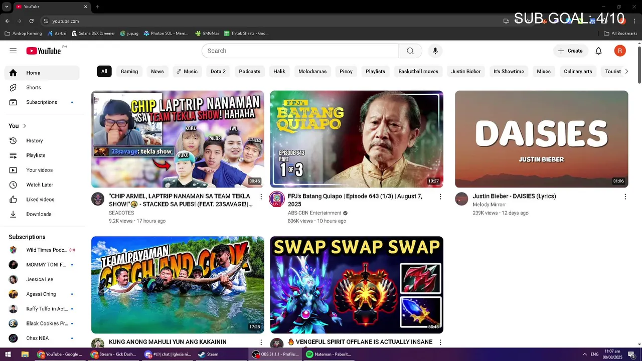Close the YouTube browser tab
Image resolution: width=642 pixels, height=361 pixels.
tap(85, 7)
